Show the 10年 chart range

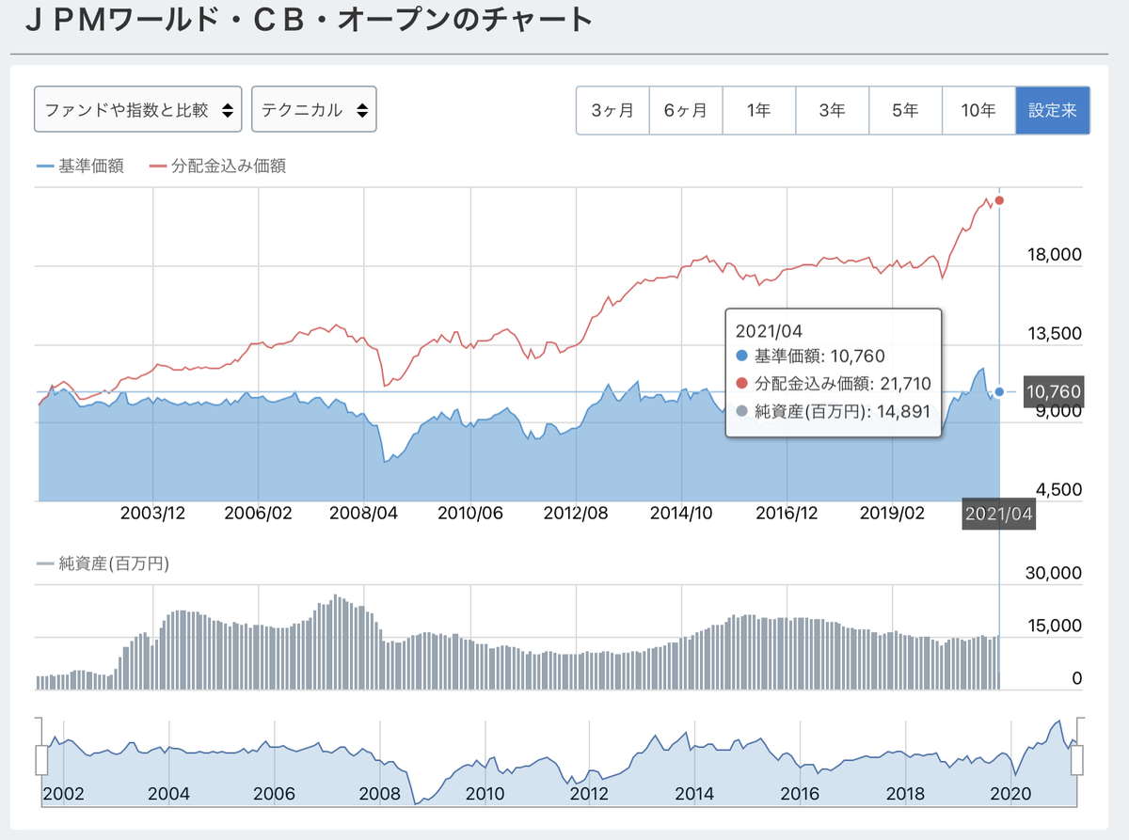click(x=978, y=110)
